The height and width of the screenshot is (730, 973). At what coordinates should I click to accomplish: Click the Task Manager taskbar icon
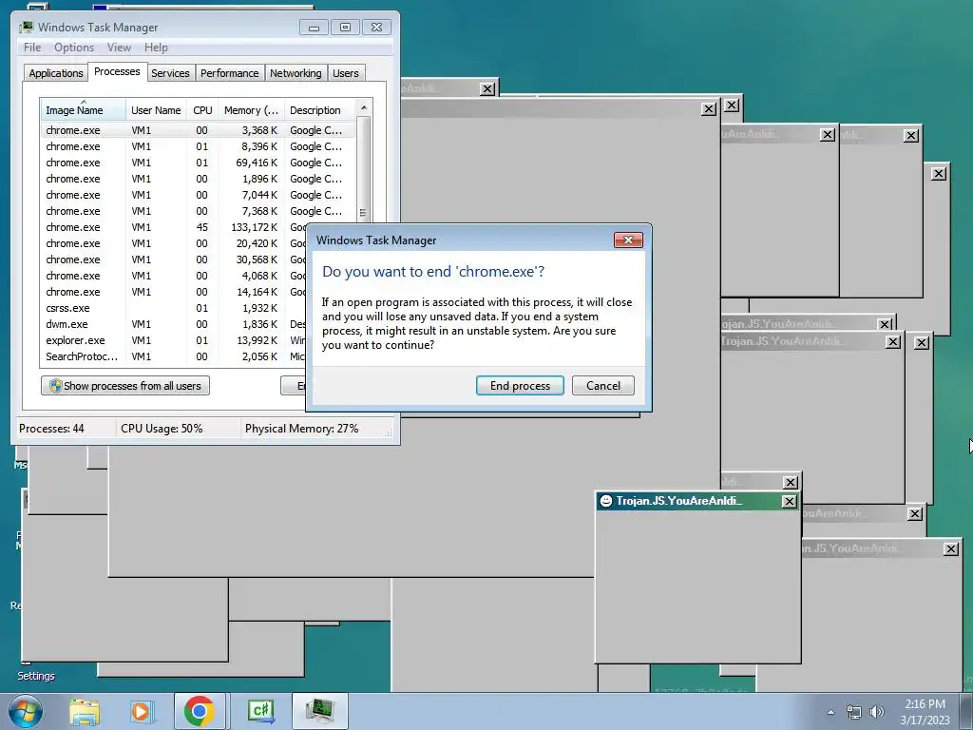click(x=319, y=711)
